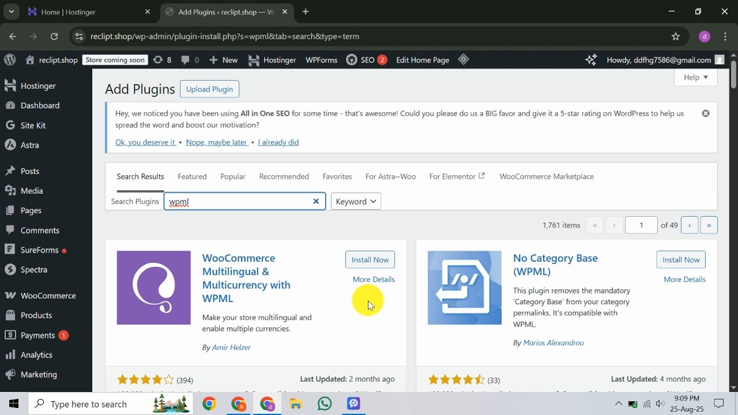Image resolution: width=738 pixels, height=415 pixels.
Task: Install No Category Base (WPML) plugin
Action: (x=681, y=259)
